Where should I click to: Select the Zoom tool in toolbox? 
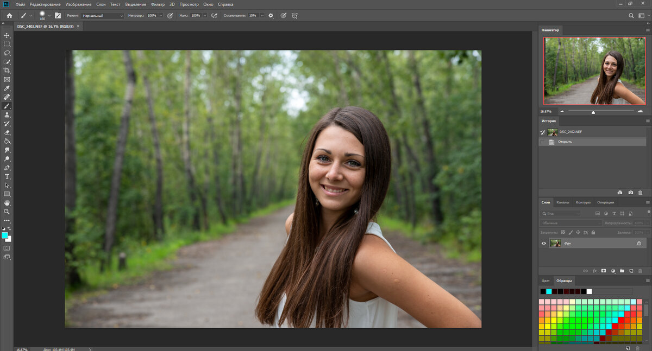click(x=7, y=212)
